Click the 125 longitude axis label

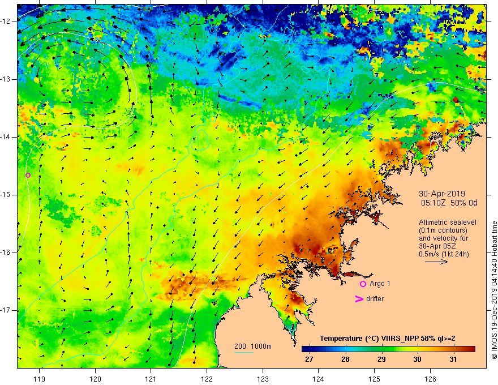point(375,379)
